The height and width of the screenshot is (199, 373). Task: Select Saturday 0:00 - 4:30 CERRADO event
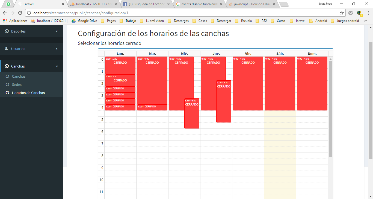[x=280, y=83]
